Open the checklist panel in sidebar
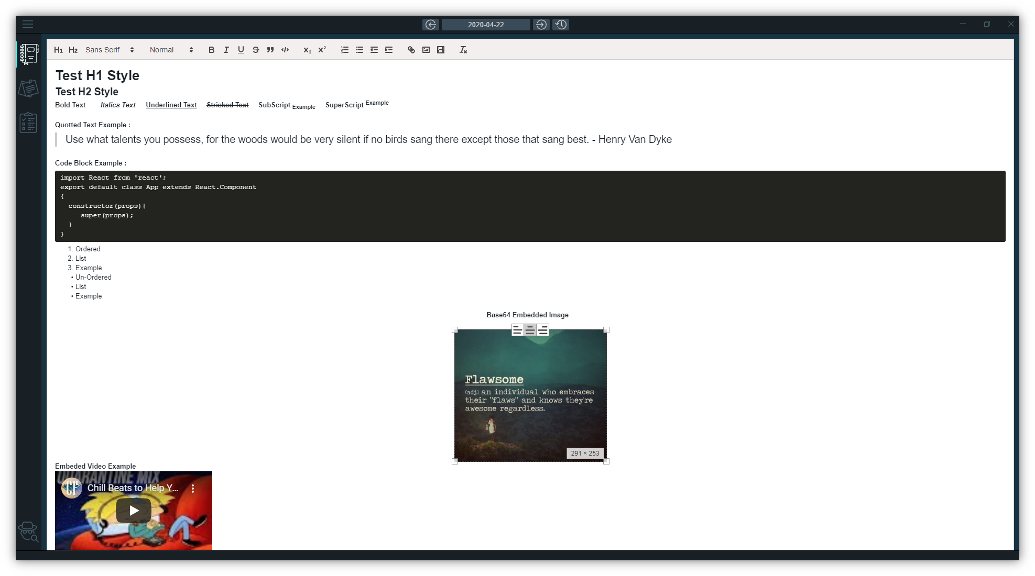This screenshot has width=1035, height=576. 28,123
